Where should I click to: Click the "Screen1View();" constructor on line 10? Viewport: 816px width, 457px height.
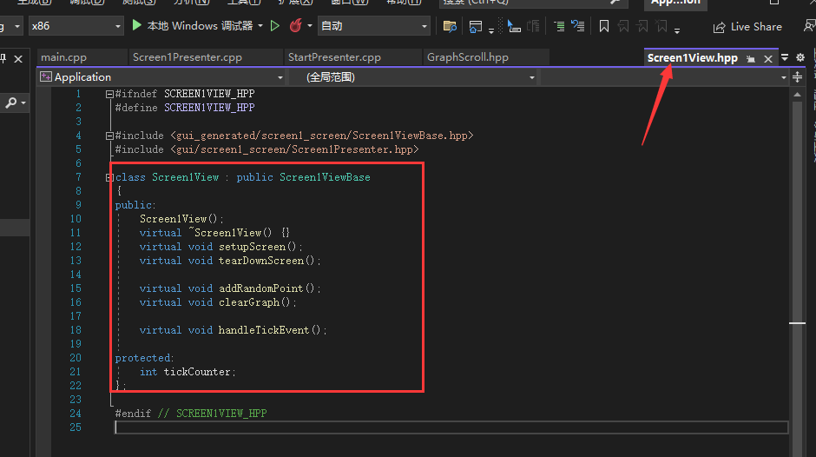(x=181, y=219)
